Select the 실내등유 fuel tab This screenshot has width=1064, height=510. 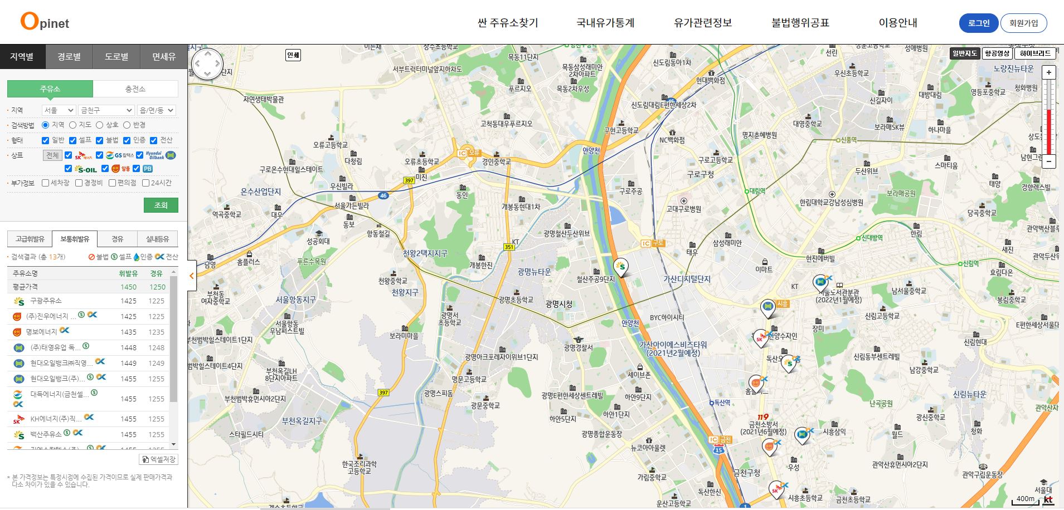(158, 239)
